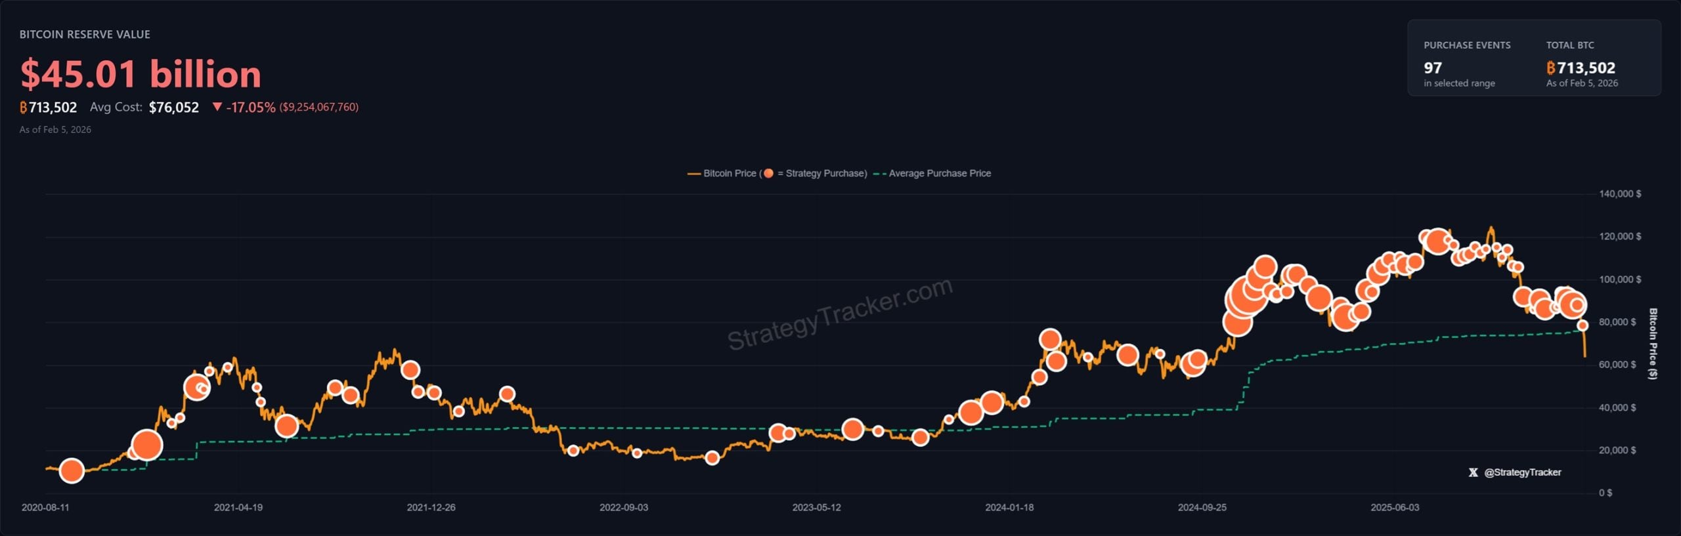Click the orange Strategy Purchase legend dot
The height and width of the screenshot is (536, 1681).
[x=768, y=173]
